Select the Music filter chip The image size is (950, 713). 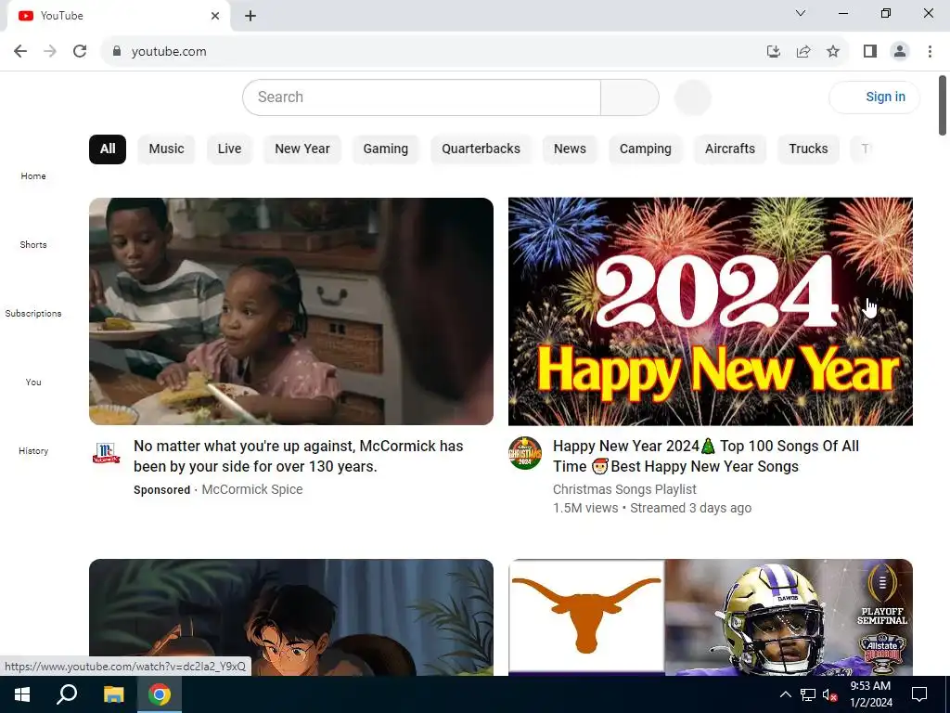(x=166, y=149)
